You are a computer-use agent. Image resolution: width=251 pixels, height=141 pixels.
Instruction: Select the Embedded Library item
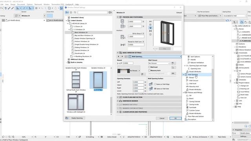[77, 17]
